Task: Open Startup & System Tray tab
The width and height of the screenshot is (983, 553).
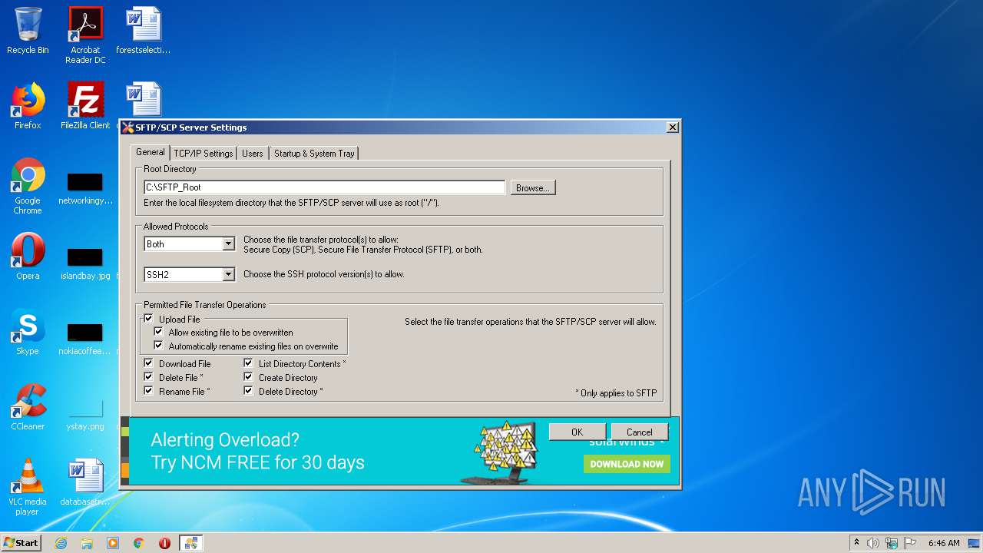Action: 314,154
